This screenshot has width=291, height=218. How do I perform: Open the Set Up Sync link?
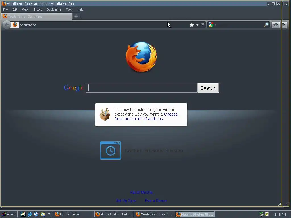coord(126,200)
